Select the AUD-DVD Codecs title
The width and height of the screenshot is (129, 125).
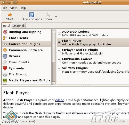point(76,32)
